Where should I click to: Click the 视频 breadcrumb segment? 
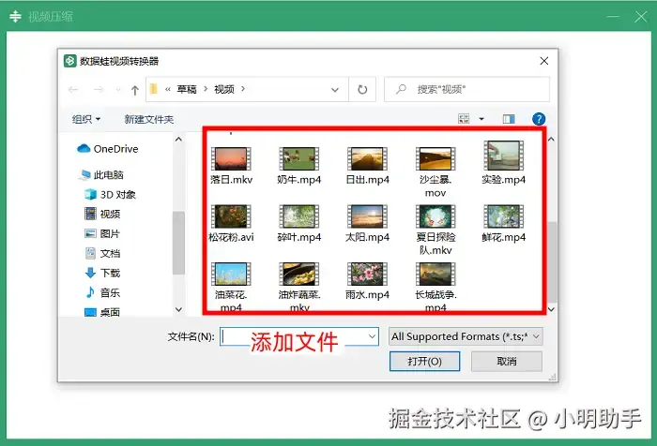click(x=224, y=89)
